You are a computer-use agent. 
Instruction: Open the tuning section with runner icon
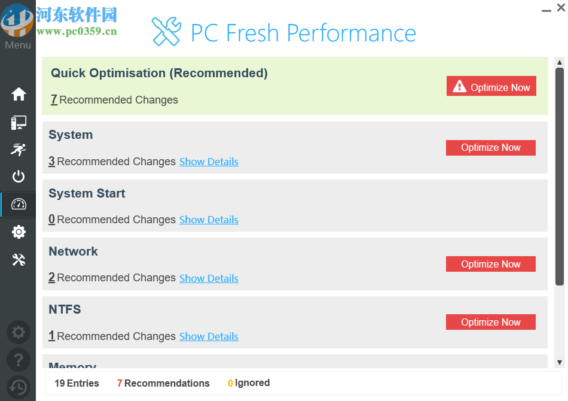[x=18, y=149]
